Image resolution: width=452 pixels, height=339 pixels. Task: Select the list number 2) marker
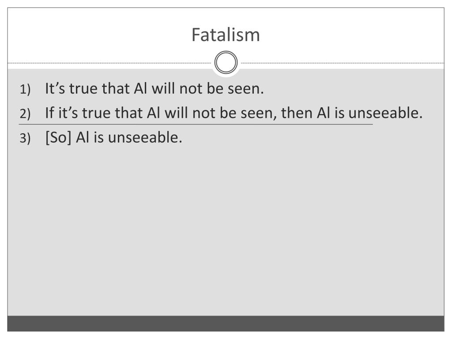click(25, 113)
